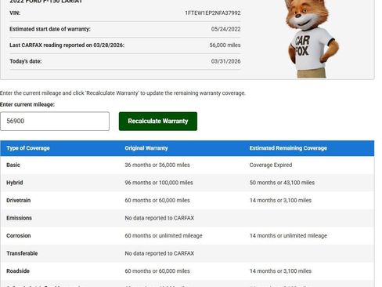Click the Estimated Remaining Coverage header
The width and height of the screenshot is (382, 287).
288,148
